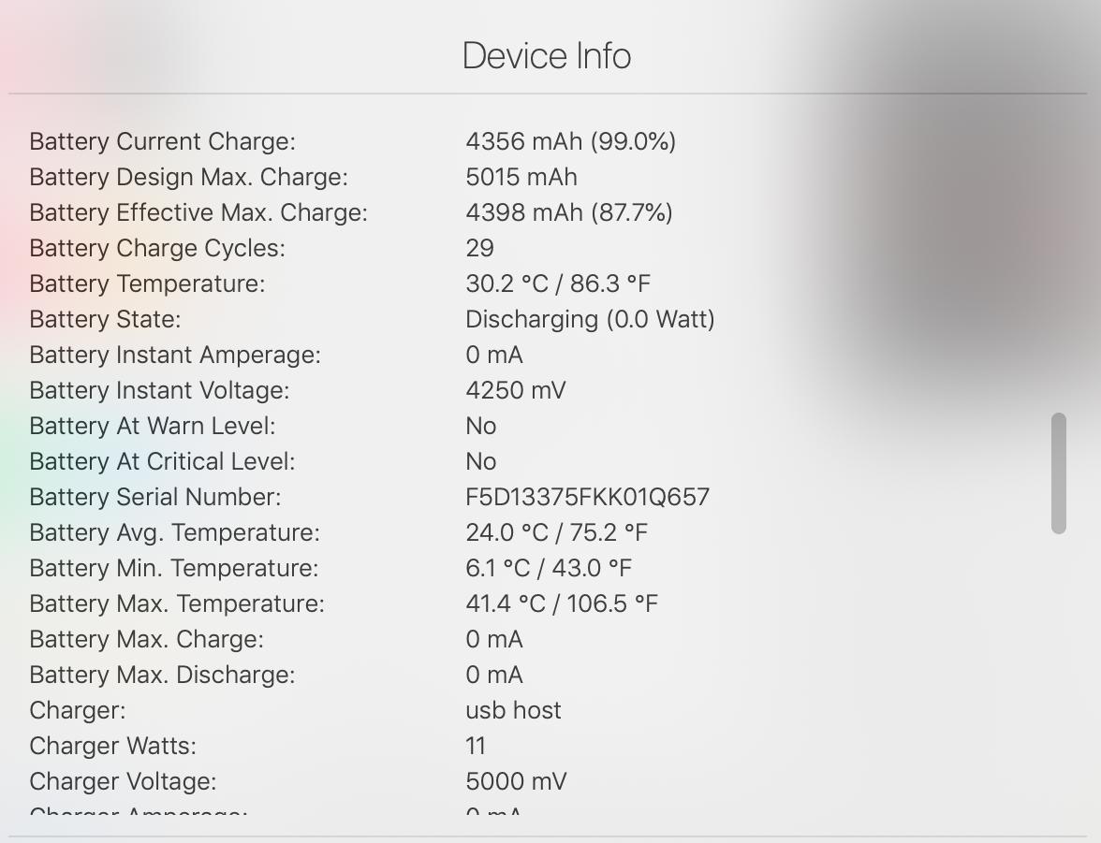Viewport: 1101px width, 843px height.
Task: Click the "Battery At Warn Level:" label
Action: (x=153, y=426)
